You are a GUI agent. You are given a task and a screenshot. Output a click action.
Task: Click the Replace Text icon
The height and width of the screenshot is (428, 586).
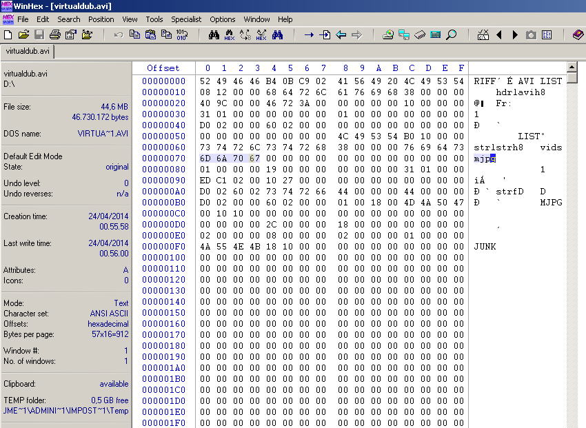point(245,35)
